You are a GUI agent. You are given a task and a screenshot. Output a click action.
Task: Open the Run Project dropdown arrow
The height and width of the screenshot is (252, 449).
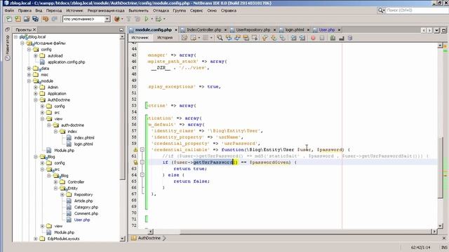152,19
